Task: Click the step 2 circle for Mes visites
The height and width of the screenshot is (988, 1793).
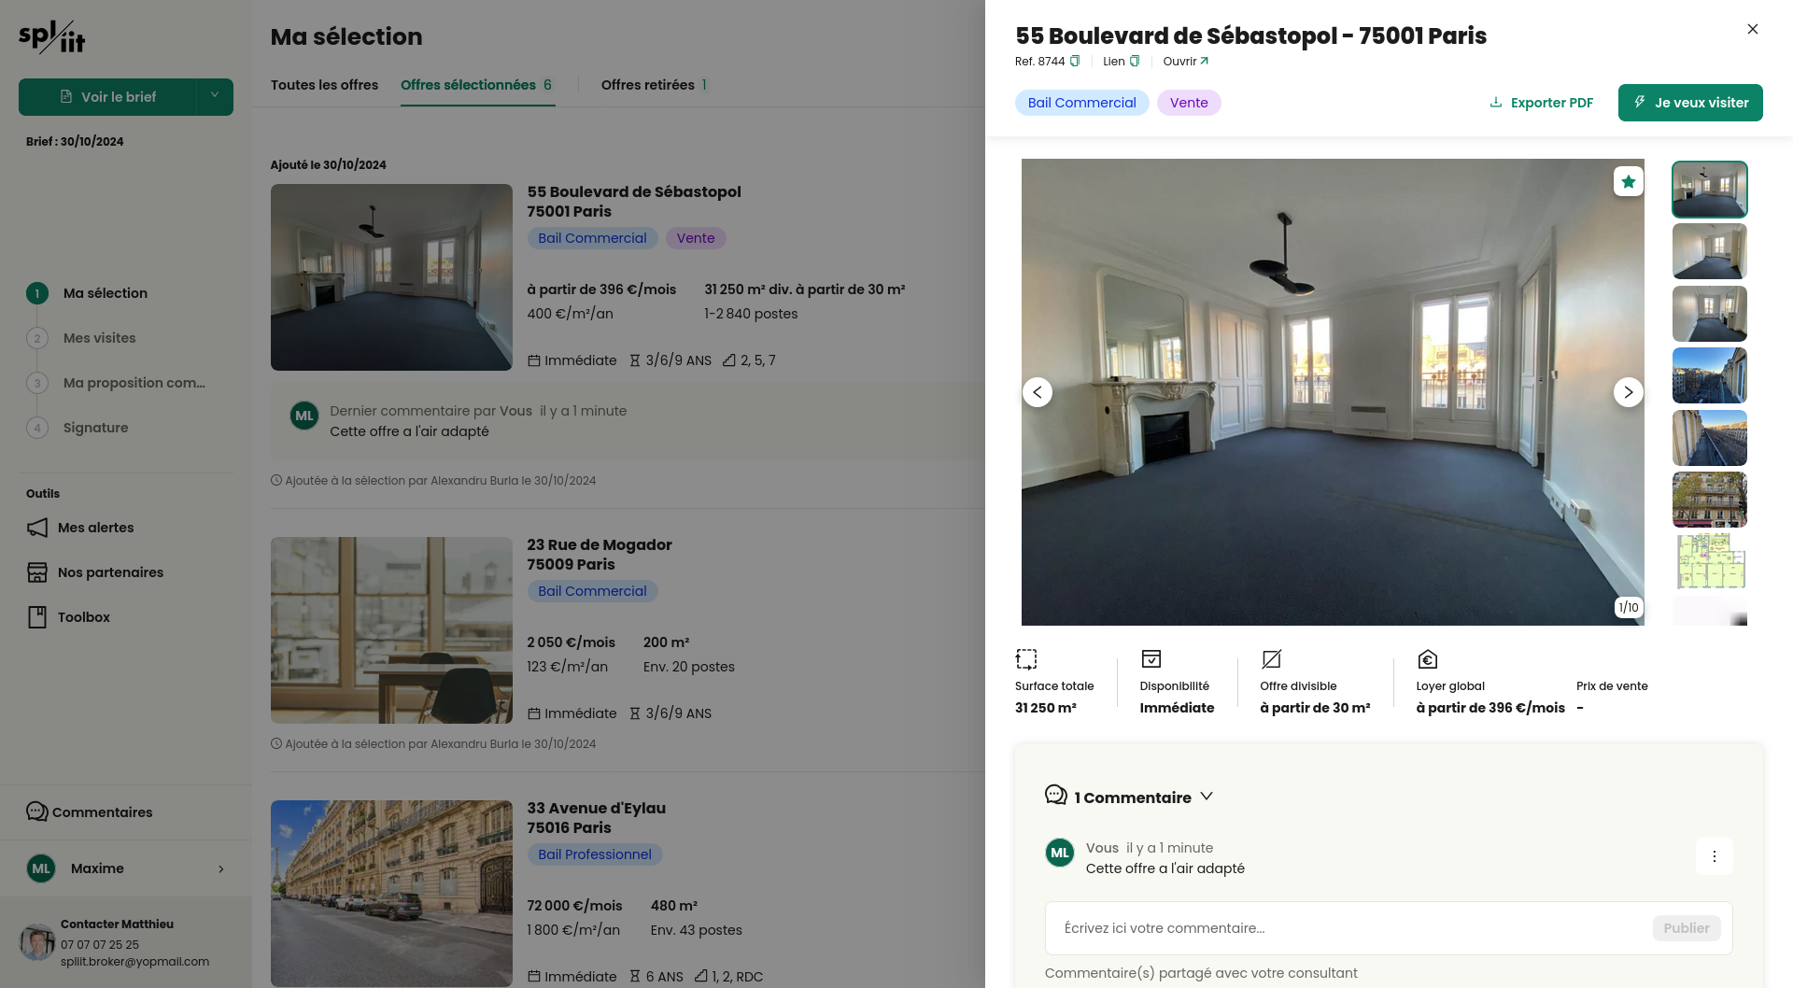Action: [37, 338]
